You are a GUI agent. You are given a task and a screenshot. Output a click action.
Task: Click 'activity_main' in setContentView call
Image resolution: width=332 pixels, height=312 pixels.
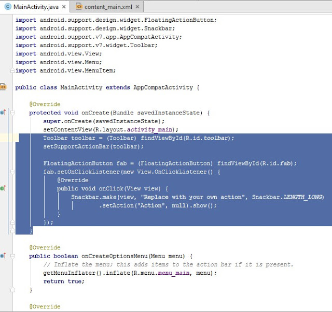pos(149,130)
